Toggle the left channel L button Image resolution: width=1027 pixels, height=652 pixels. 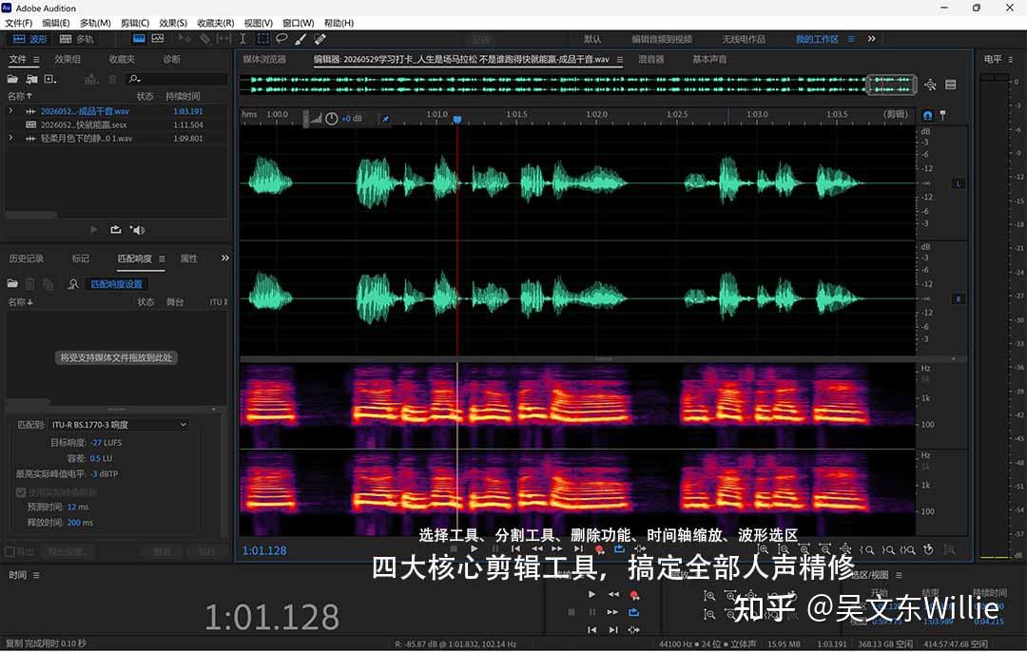tap(959, 183)
